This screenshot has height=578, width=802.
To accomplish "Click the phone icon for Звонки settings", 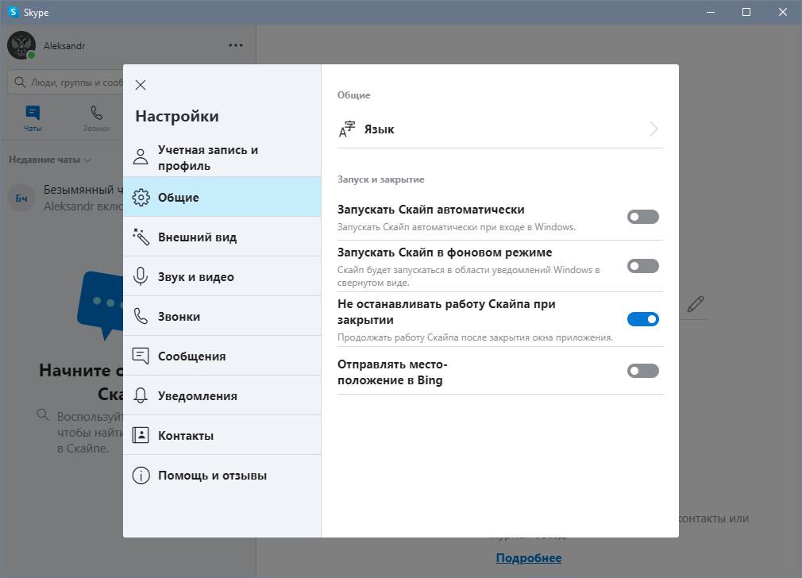I will [x=141, y=317].
